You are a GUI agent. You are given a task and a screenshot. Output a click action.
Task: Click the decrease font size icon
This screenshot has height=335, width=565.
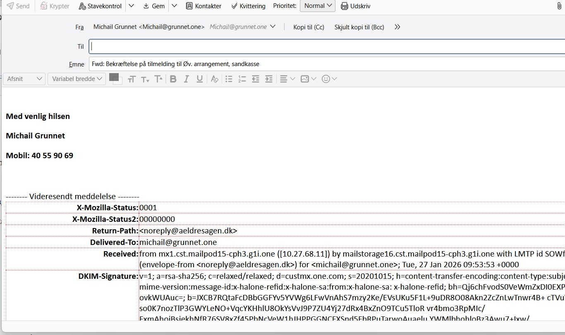click(x=145, y=79)
